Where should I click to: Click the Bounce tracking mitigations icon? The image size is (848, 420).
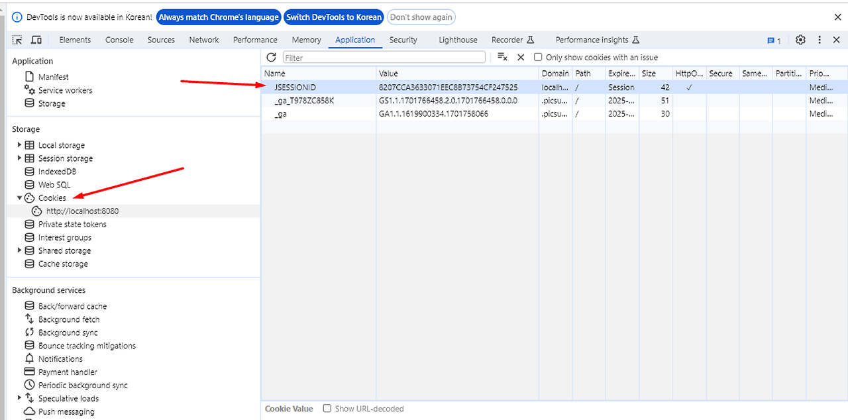29,346
